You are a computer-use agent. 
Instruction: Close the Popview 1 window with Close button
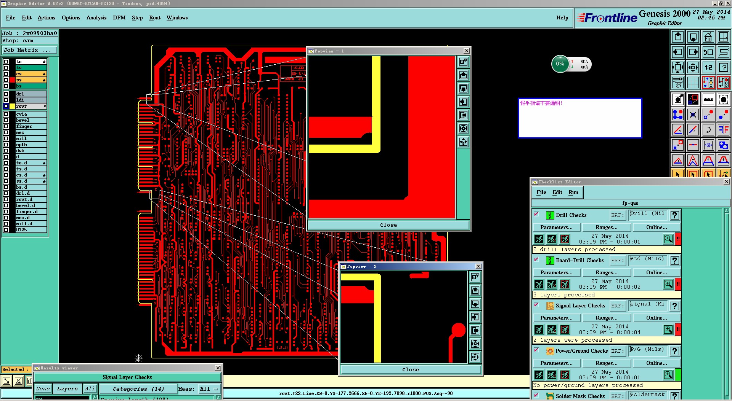(388, 225)
